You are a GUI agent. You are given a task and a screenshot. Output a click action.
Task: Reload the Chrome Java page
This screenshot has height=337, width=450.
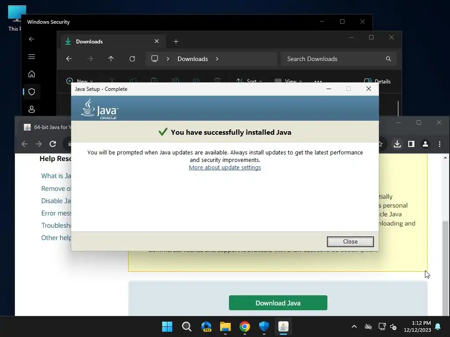[53, 144]
